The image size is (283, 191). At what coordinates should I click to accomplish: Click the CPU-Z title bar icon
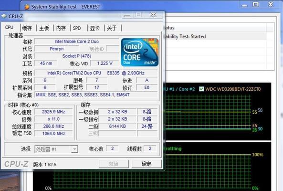click(4, 16)
